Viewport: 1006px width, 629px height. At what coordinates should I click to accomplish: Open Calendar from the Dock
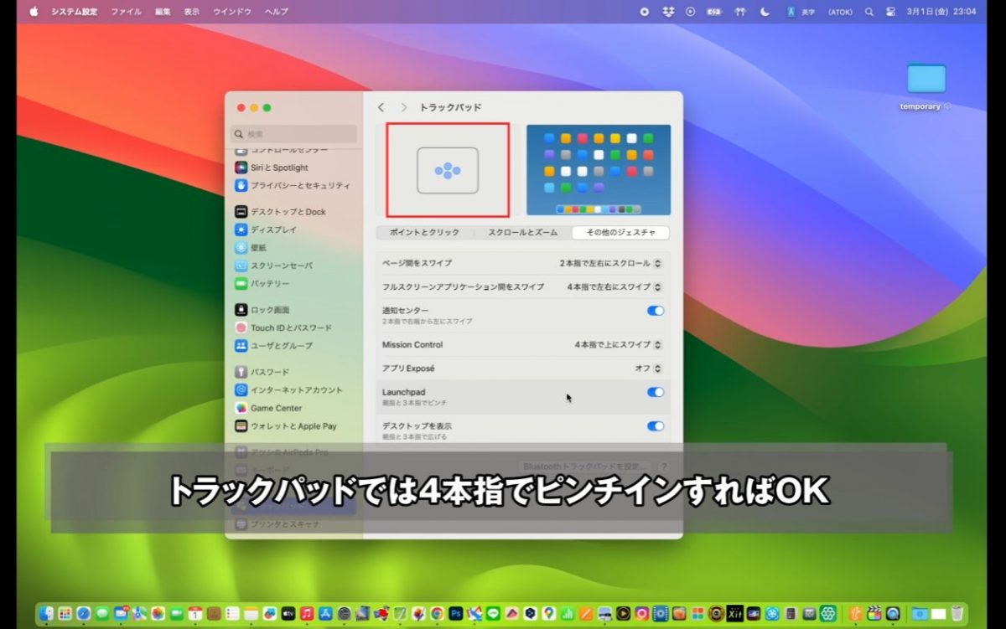[x=195, y=613]
